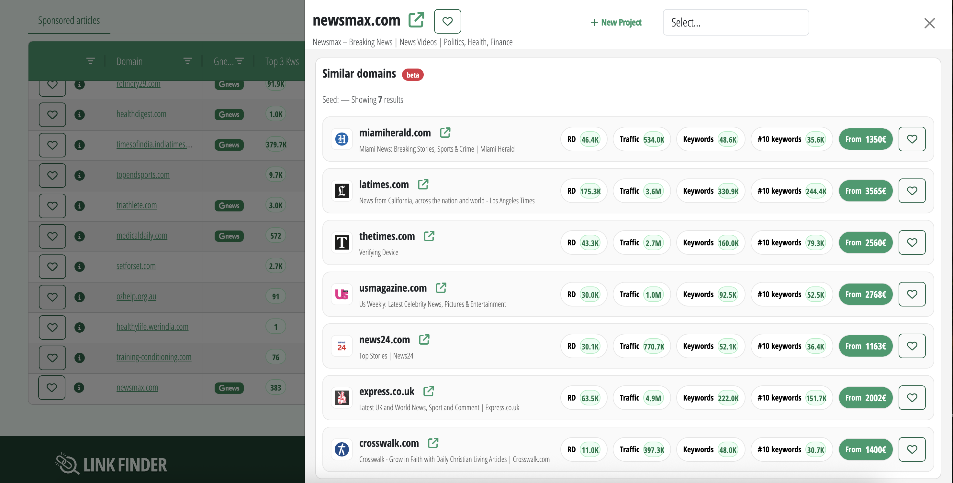Show info for medicaldaily.com row
This screenshot has height=483, width=953.
[x=79, y=236]
